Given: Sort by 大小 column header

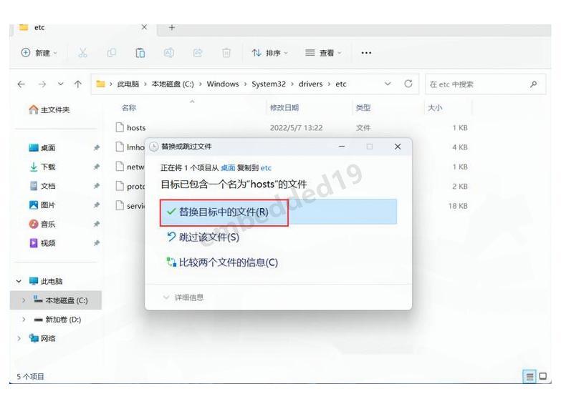Looking at the screenshot, I should [x=435, y=107].
